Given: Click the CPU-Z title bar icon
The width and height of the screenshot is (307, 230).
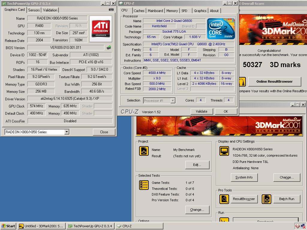Looking at the screenshot, I should pos(121,3).
